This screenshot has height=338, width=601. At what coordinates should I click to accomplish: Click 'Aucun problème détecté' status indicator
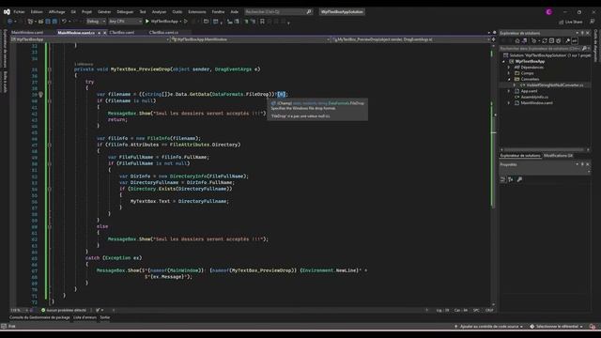tap(64, 310)
